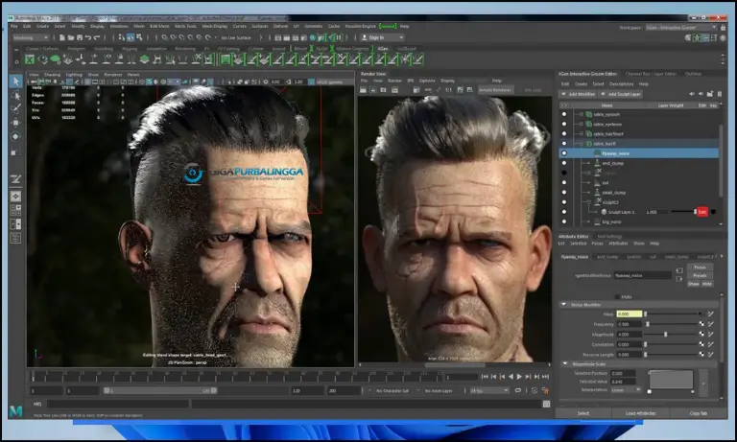Click the input connection icon beside flyaway_noise field

(679, 270)
